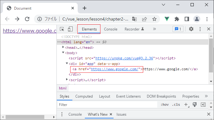Toggle device toolbar emulation
The width and height of the screenshot is (214, 120).
tap(70, 29)
